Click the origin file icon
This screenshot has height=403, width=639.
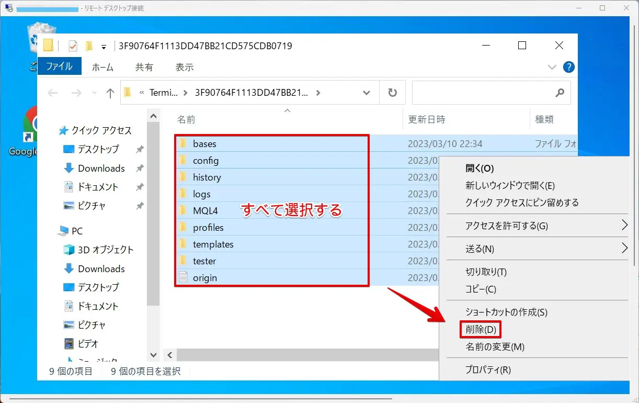point(183,278)
